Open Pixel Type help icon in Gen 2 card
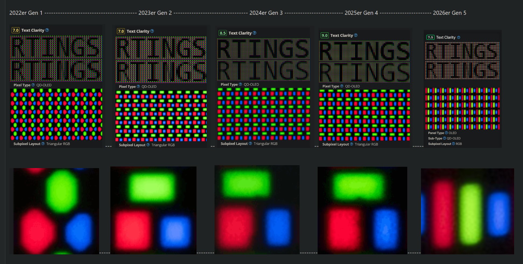 (x=138, y=86)
